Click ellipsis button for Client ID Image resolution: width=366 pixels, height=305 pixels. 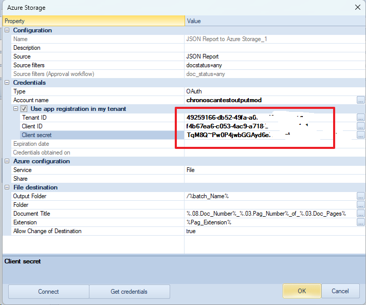(360, 126)
